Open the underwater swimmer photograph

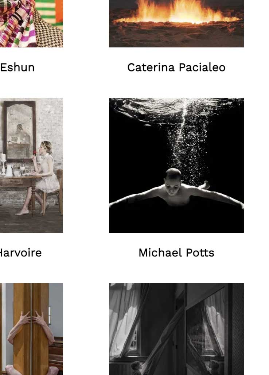(176, 165)
